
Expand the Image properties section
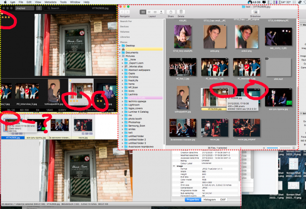coord(174,166)
